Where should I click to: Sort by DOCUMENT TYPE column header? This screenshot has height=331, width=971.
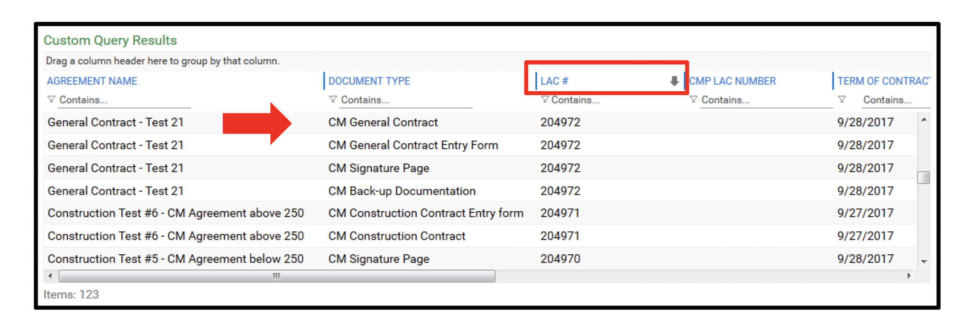369,81
